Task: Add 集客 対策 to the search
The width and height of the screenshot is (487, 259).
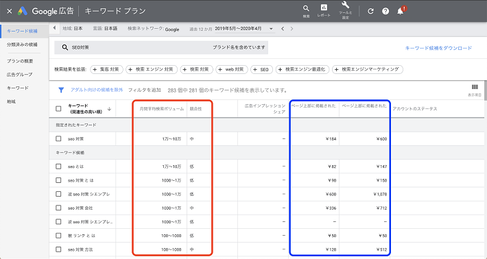Action: pos(106,69)
